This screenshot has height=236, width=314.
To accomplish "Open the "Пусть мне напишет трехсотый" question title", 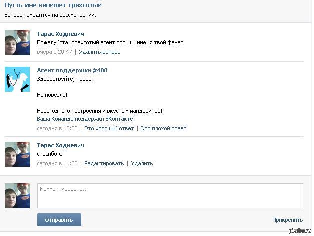I will 53,5.
